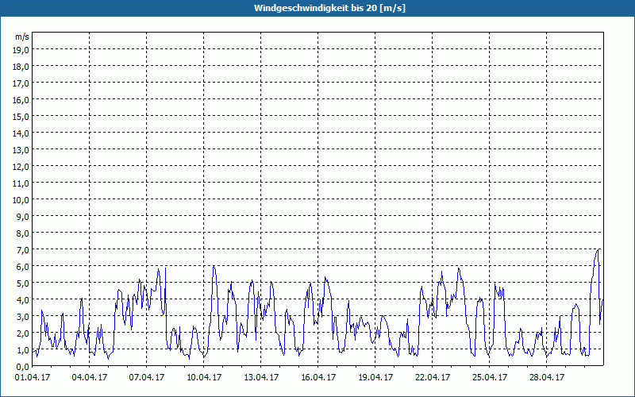The height and width of the screenshot is (397, 635).
Task: Select the 11,0 y-axis label
Action: tap(21, 183)
